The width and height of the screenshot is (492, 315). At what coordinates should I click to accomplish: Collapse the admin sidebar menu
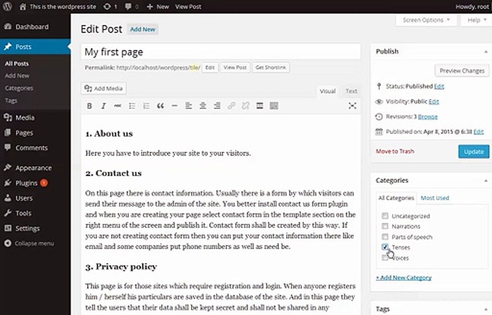click(x=29, y=243)
